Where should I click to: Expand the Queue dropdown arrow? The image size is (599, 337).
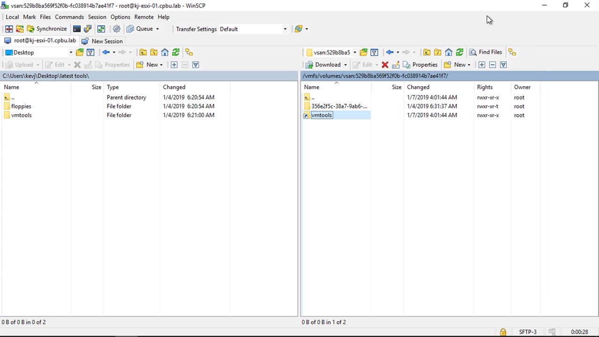[157, 29]
